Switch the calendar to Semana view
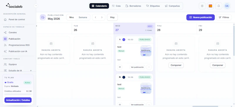 [83, 17]
